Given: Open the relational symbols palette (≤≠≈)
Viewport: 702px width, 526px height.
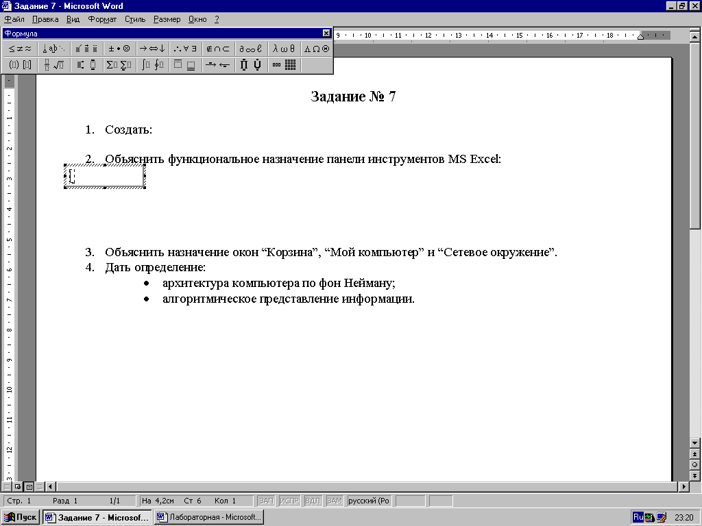Looking at the screenshot, I should click(x=20, y=49).
